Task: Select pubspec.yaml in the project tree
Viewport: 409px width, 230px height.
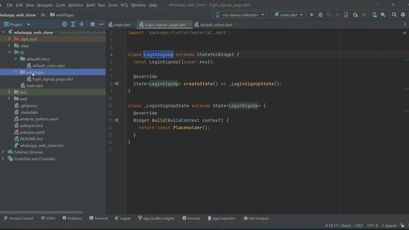Action: pyautogui.click(x=32, y=132)
